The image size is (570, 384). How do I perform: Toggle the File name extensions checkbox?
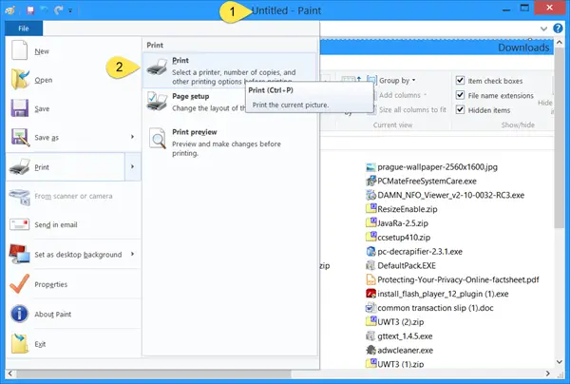(460, 95)
